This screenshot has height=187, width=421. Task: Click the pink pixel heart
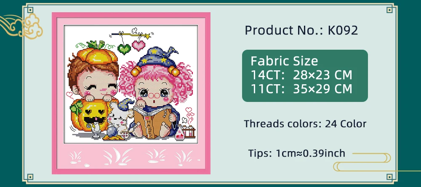coord(139,45)
